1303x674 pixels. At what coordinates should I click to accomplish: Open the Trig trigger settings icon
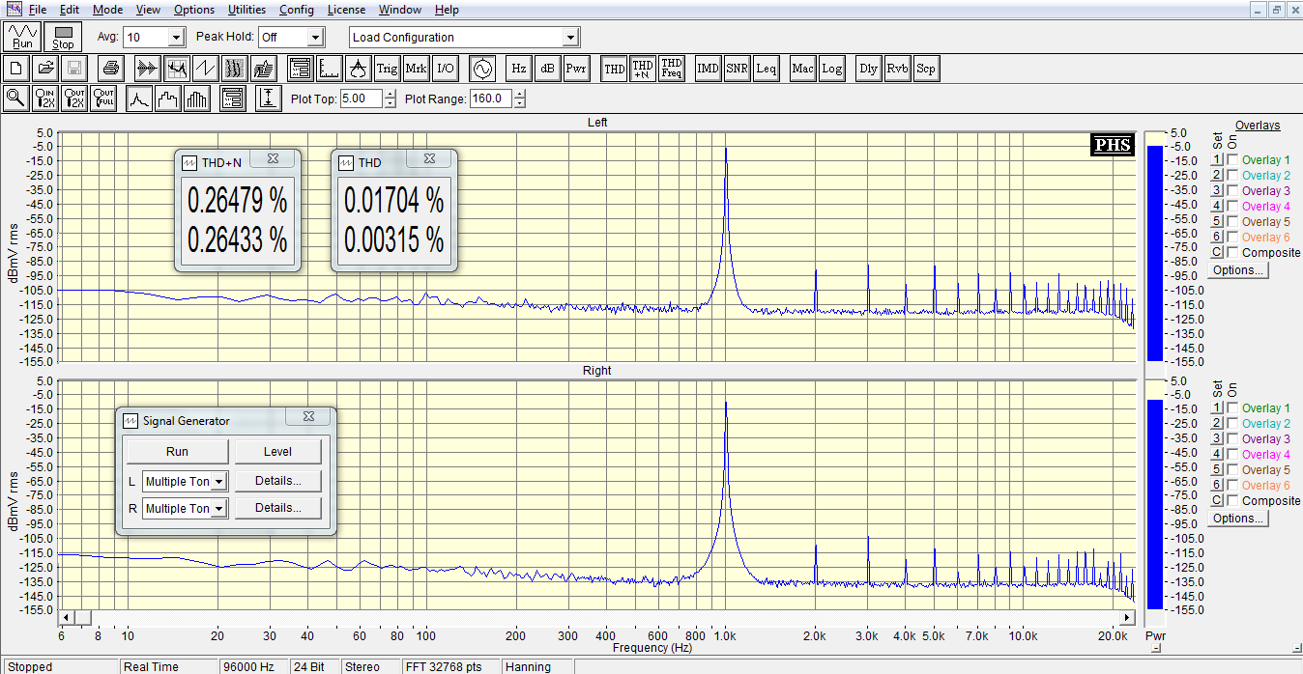point(387,69)
